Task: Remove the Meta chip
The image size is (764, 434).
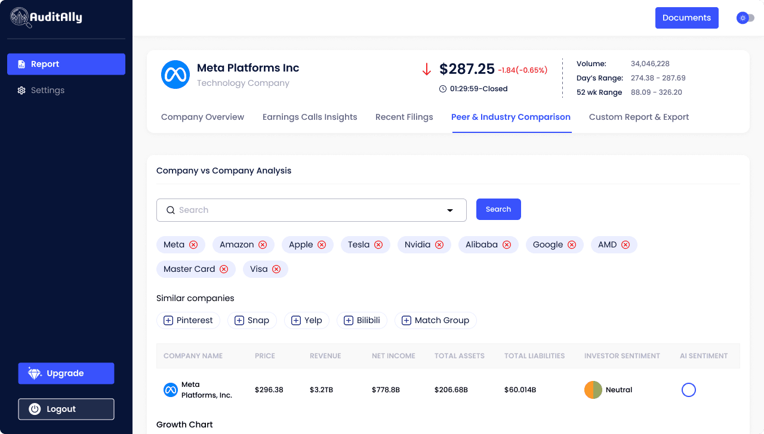Action: (193, 244)
